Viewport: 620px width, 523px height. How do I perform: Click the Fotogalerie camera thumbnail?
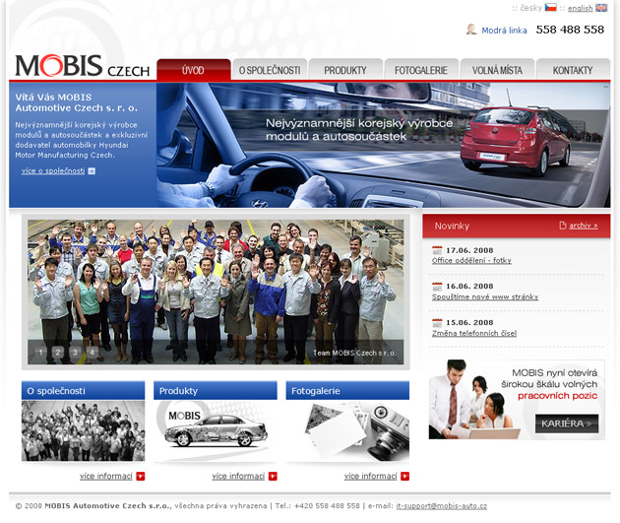click(x=347, y=430)
